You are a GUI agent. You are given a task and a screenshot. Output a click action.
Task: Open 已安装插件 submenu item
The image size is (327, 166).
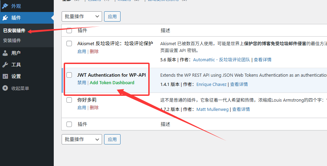point(14,30)
